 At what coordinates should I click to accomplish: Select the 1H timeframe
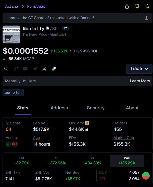(x=57, y=161)
